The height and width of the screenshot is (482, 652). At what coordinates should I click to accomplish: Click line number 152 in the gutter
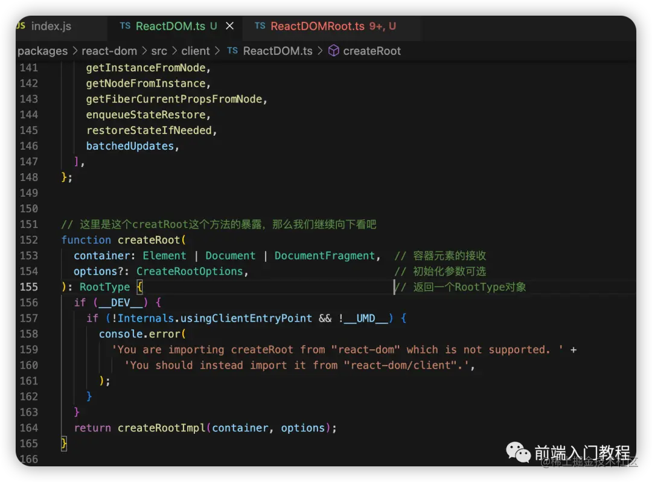[x=29, y=240]
